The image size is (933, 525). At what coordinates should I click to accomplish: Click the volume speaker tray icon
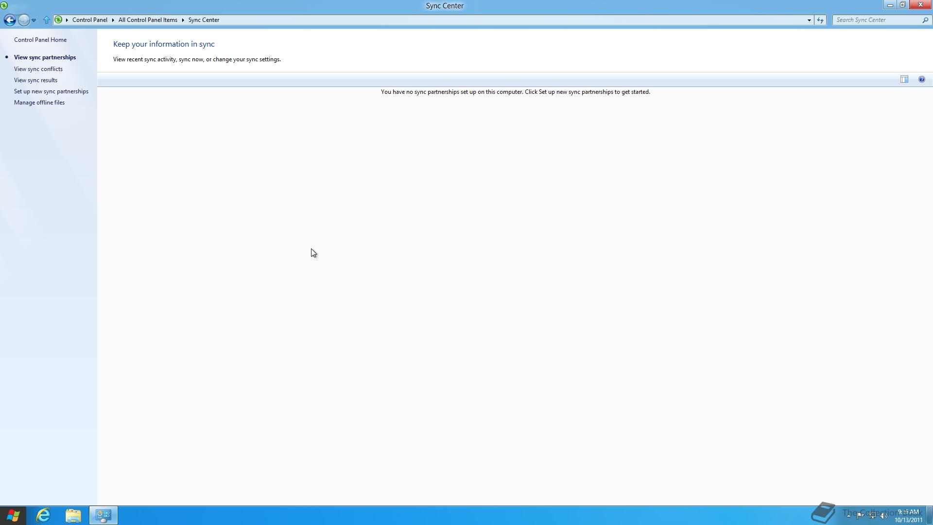point(884,515)
